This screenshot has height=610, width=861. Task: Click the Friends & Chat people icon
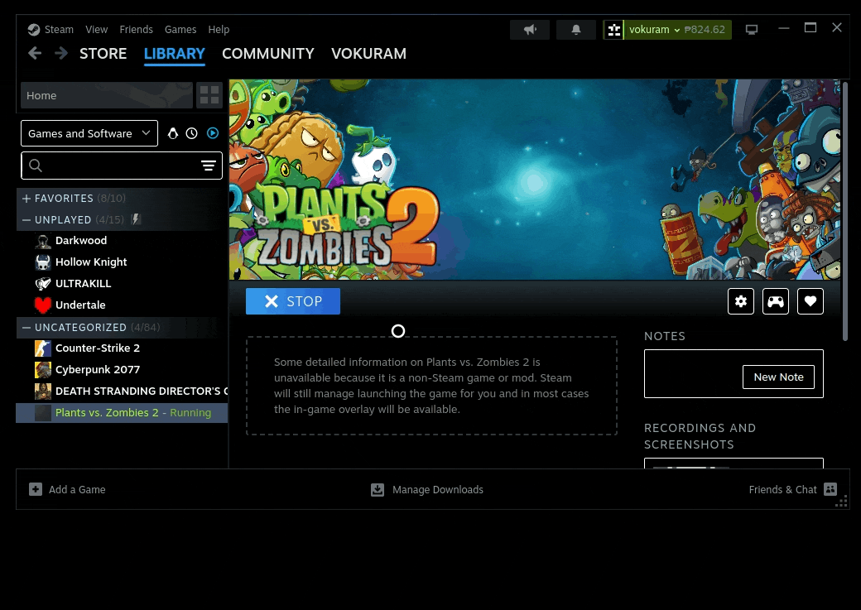831,489
